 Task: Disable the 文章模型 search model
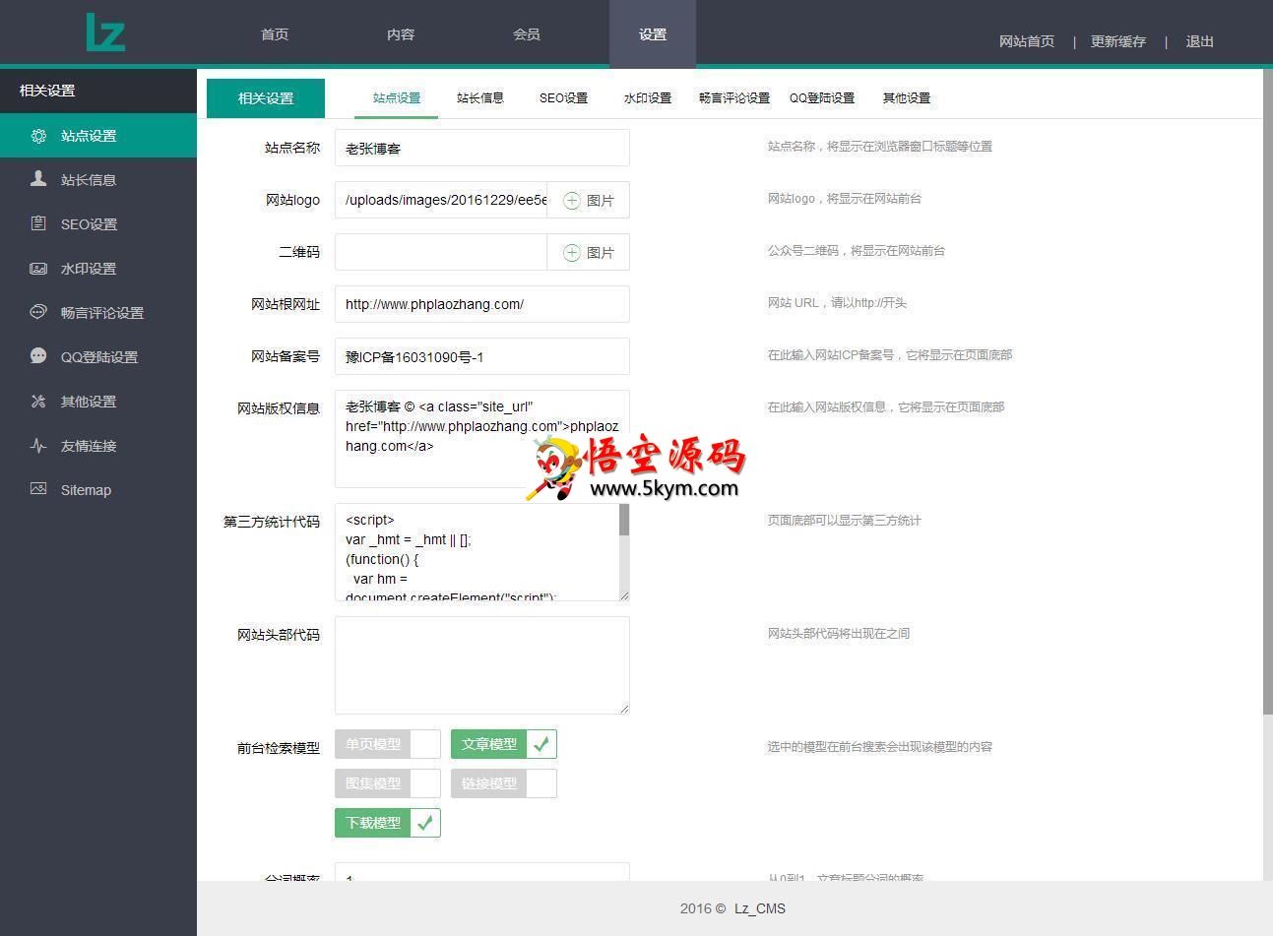click(x=504, y=744)
